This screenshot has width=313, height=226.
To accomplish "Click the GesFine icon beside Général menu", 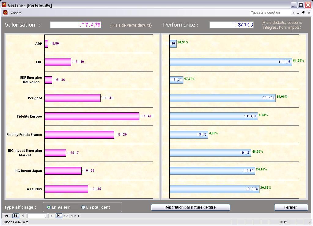I will click(6, 13).
